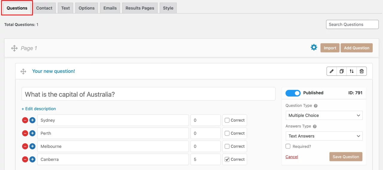
Task: Open the Options tab
Action: coord(86,8)
